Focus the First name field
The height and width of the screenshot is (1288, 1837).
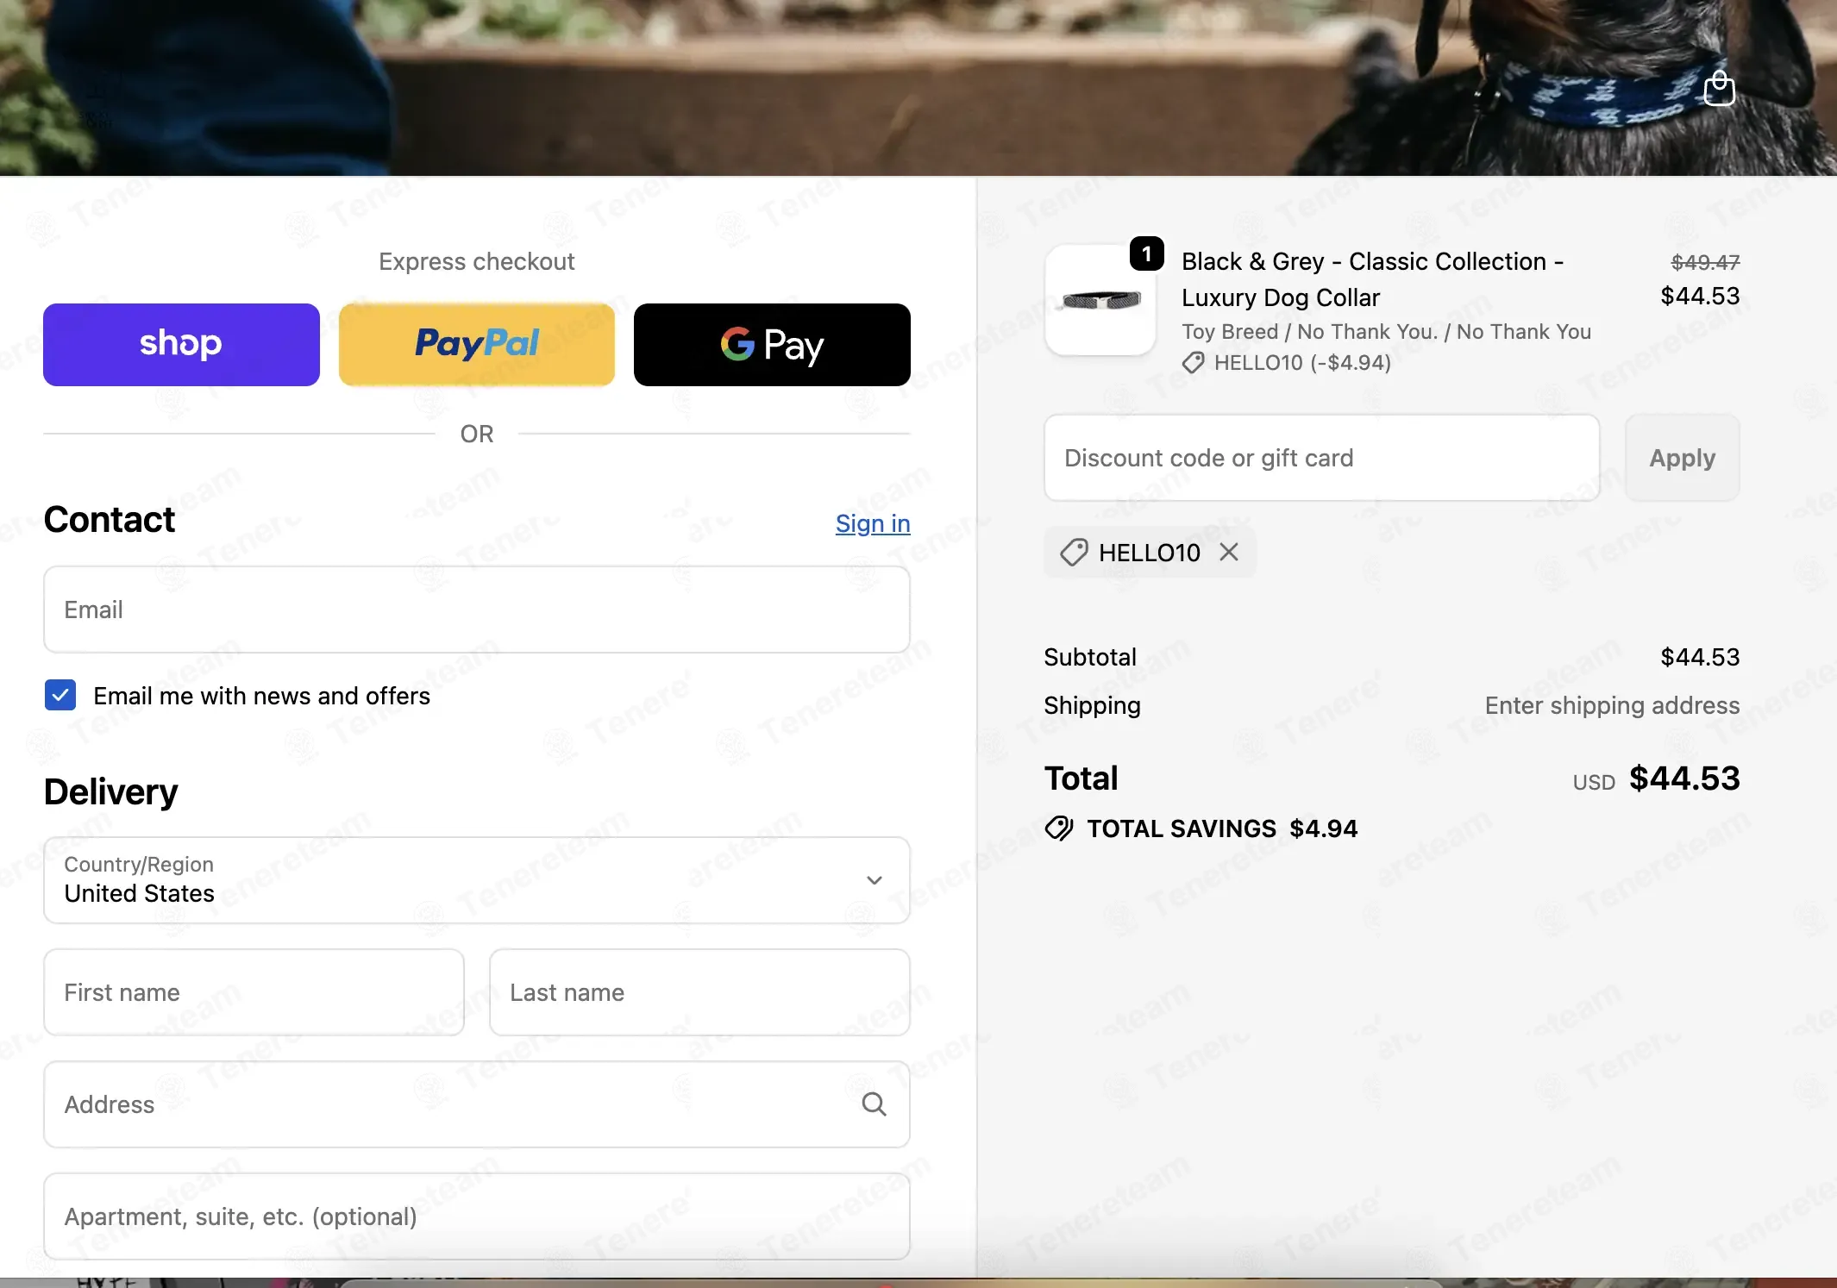[254, 992]
